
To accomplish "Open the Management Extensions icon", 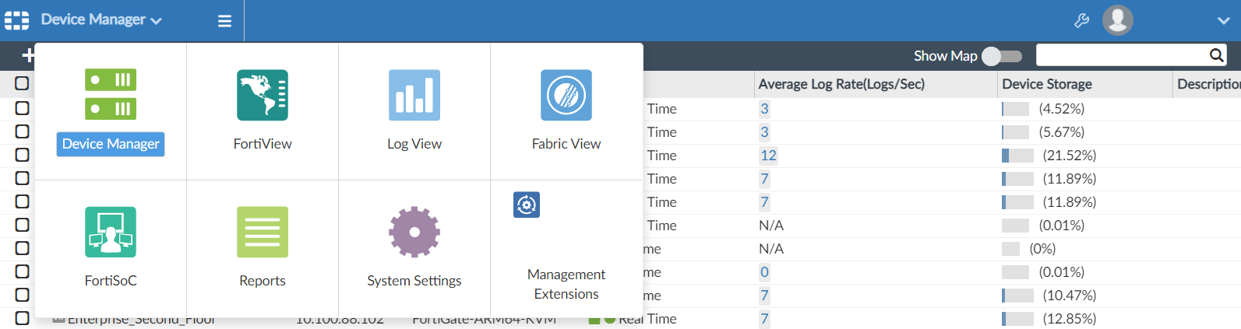I will [527, 205].
